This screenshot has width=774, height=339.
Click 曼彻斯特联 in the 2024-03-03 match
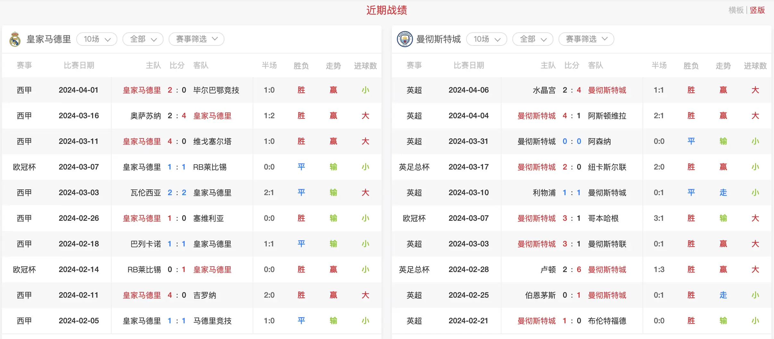[x=607, y=244]
